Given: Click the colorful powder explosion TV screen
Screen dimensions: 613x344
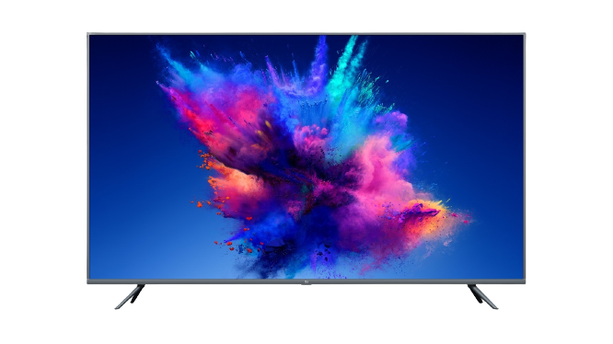Looking at the screenshot, I should 306,156.
